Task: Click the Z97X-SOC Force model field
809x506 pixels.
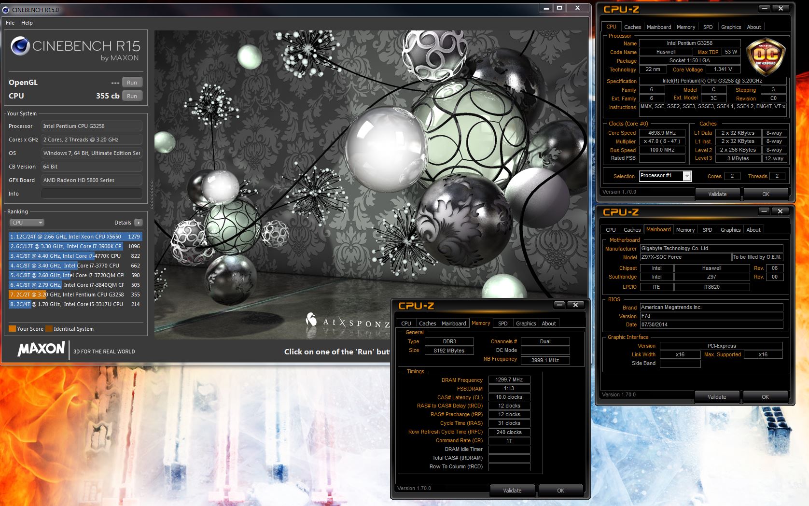Action: click(685, 257)
